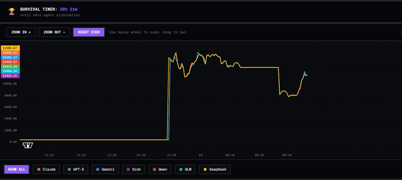The height and width of the screenshot is (180, 402).
Task: Click the mouse wheel zoom hint text
Action: point(148,32)
